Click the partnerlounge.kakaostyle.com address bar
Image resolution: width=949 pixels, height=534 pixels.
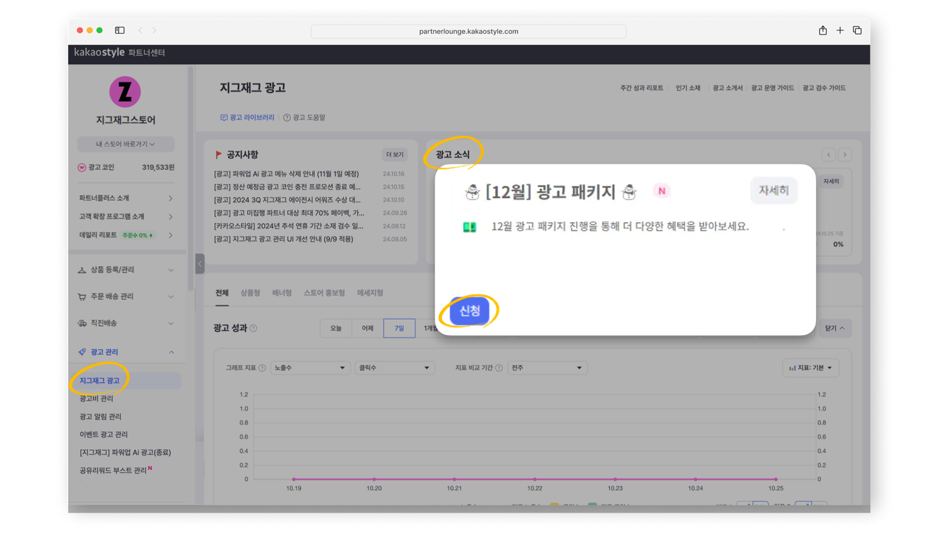point(468,31)
